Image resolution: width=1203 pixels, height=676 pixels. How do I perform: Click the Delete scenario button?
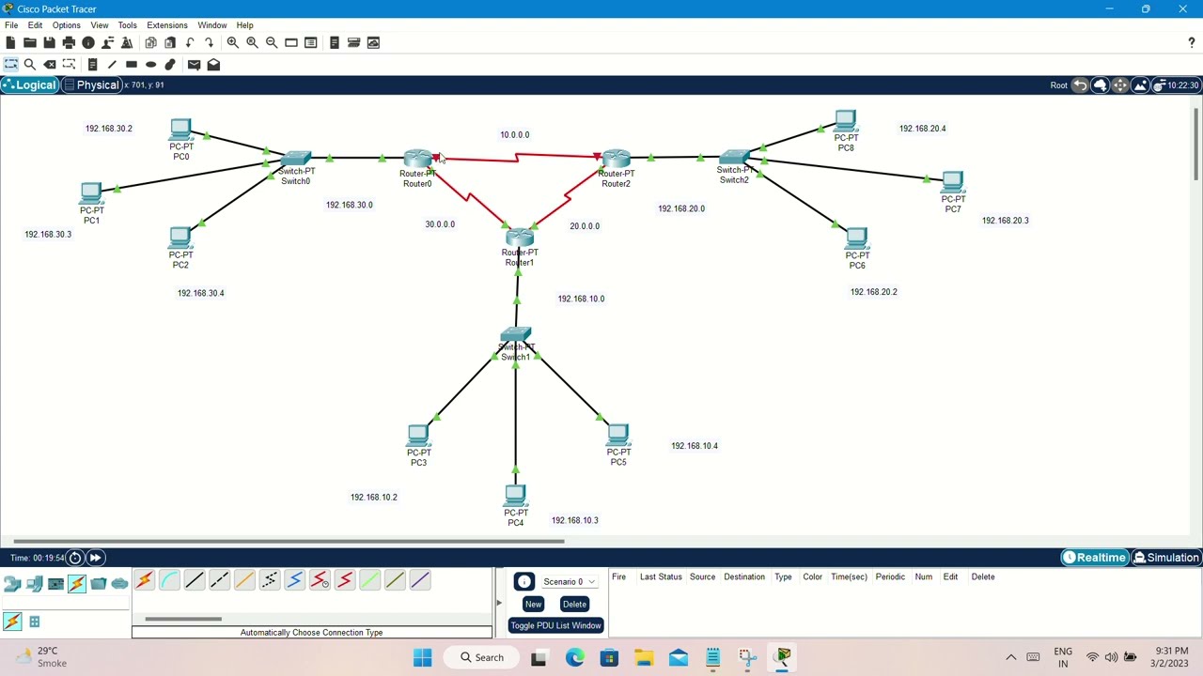point(574,604)
